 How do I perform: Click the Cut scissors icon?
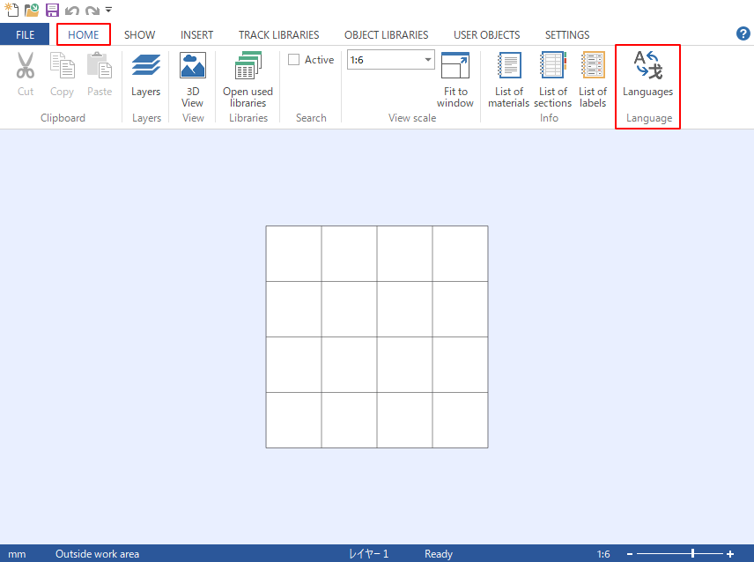point(25,65)
